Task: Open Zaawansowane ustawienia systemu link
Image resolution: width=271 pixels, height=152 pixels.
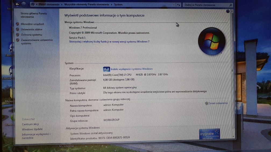Action: point(37,42)
